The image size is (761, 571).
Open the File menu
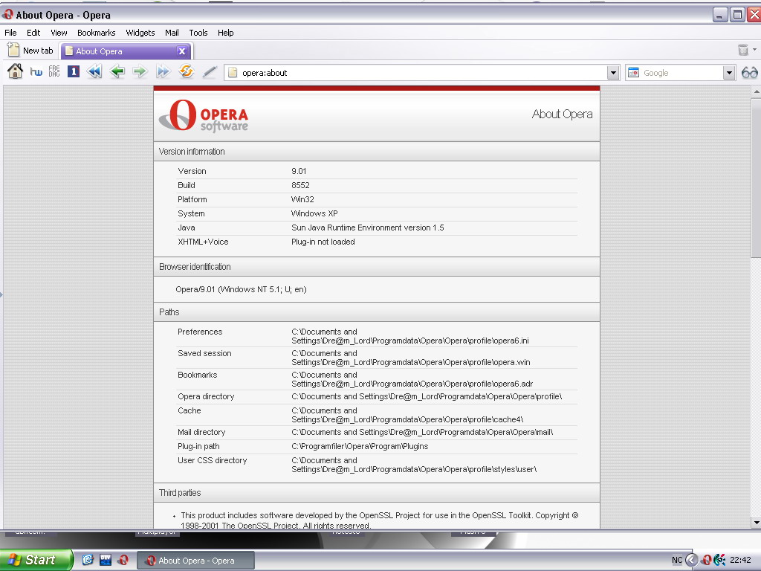tap(10, 33)
